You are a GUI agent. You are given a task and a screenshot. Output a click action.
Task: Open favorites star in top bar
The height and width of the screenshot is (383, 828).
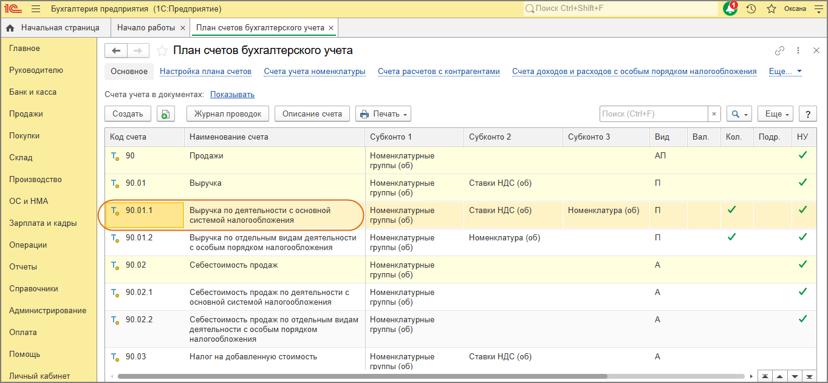[772, 9]
